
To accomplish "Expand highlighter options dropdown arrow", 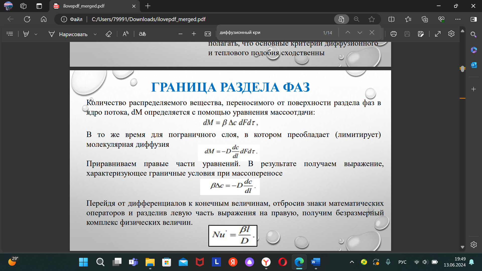I will tap(36, 34).
